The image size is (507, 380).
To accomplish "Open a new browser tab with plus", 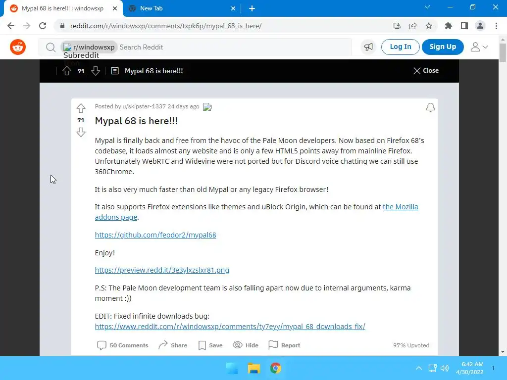I will tap(252, 8).
